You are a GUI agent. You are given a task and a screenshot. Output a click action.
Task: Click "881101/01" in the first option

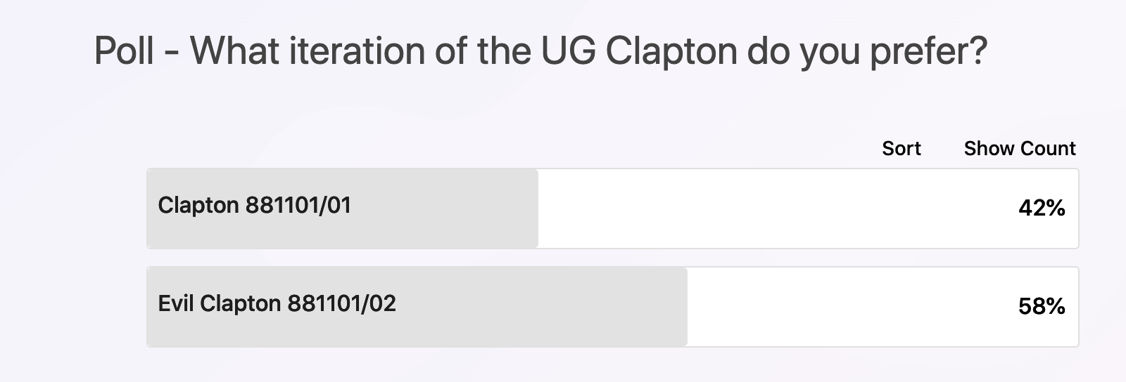tap(298, 205)
